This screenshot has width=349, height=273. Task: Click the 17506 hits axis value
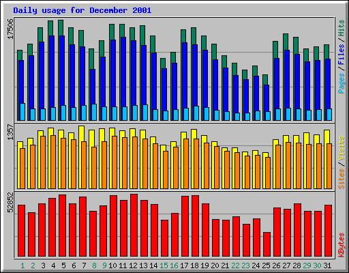10,29
